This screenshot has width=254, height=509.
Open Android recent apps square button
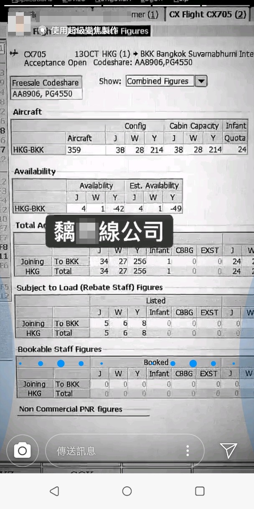(x=200, y=491)
